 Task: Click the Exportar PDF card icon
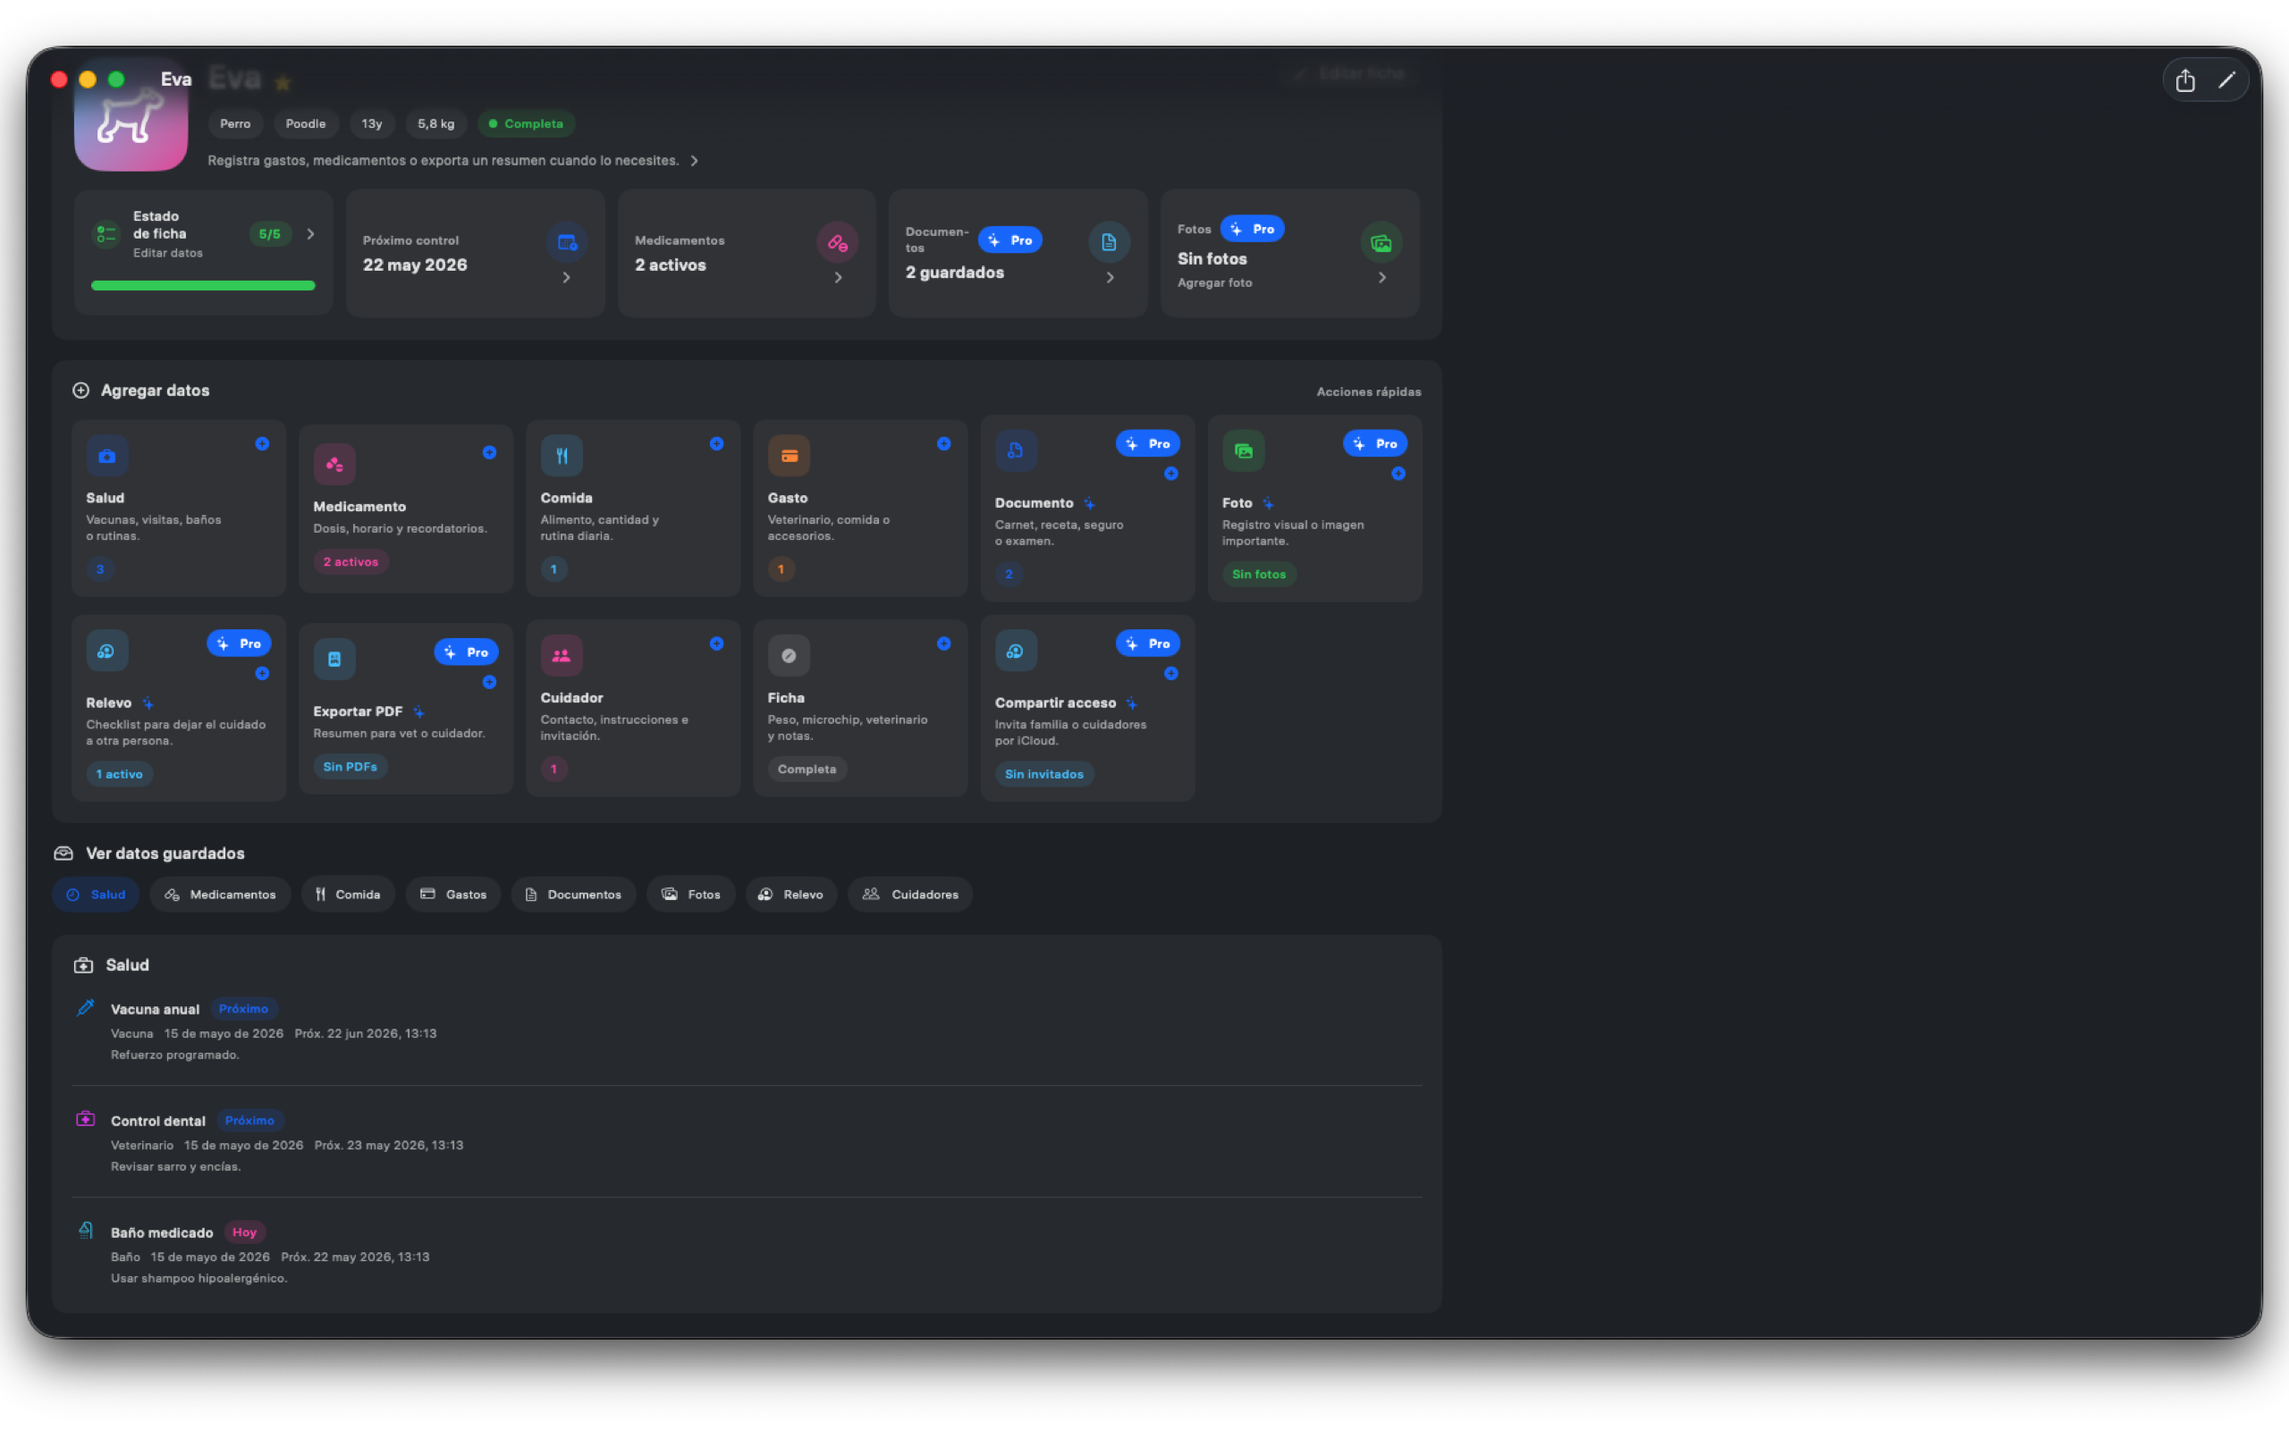tap(334, 660)
